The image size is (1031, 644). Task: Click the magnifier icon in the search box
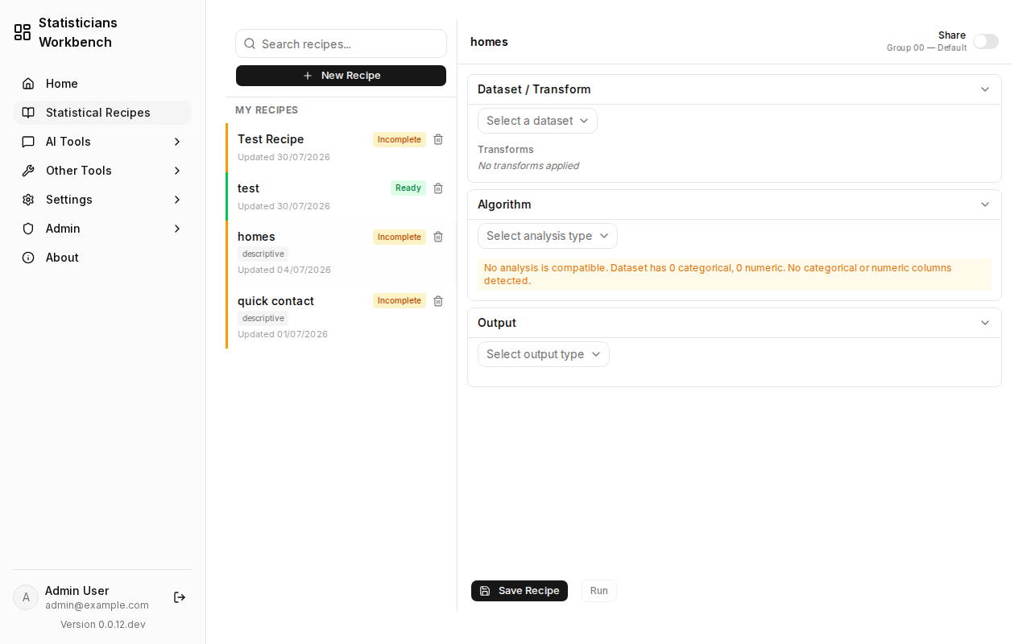[250, 43]
